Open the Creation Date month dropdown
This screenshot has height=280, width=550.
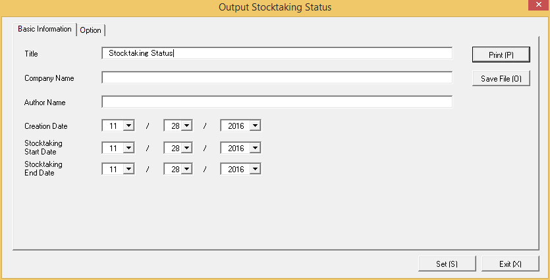[x=128, y=126]
